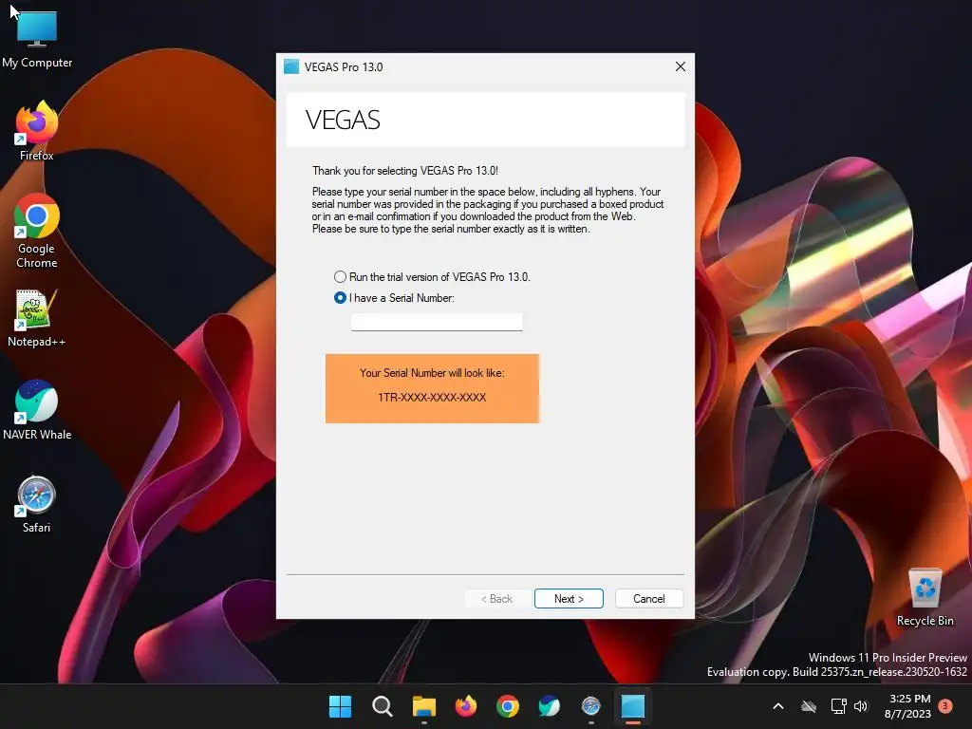The image size is (972, 729).
Task: Open volume speaker tray icon
Action: click(x=861, y=706)
